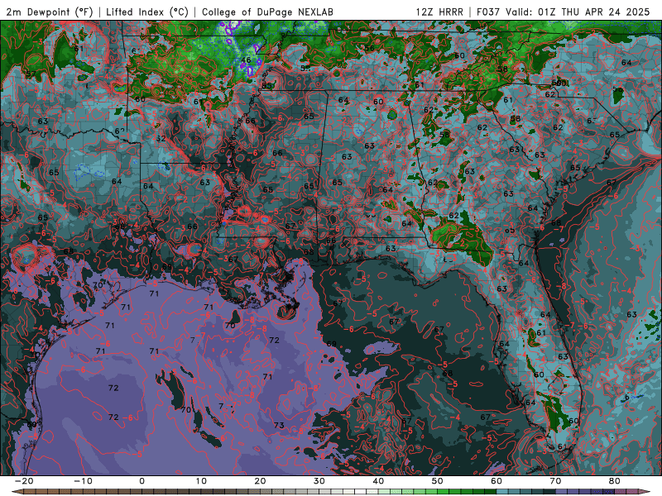Image resolution: width=662 pixels, height=496 pixels.
Task: Click the "56" dewpoint value on the map
Action: click(369, 48)
